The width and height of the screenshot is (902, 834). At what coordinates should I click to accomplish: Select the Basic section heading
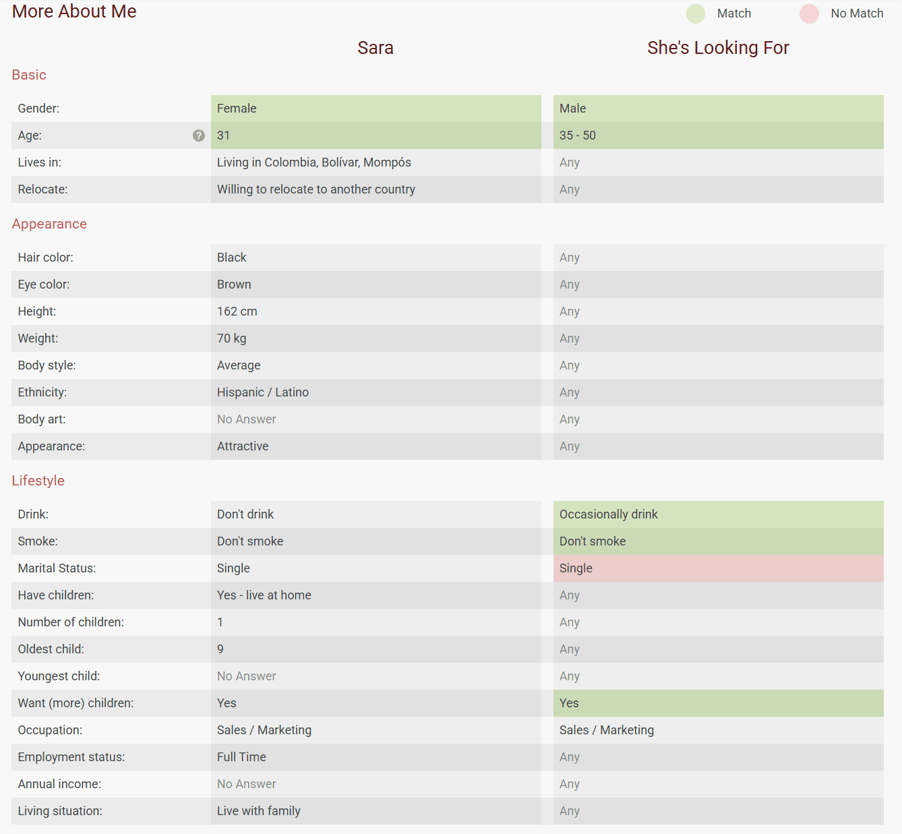29,75
